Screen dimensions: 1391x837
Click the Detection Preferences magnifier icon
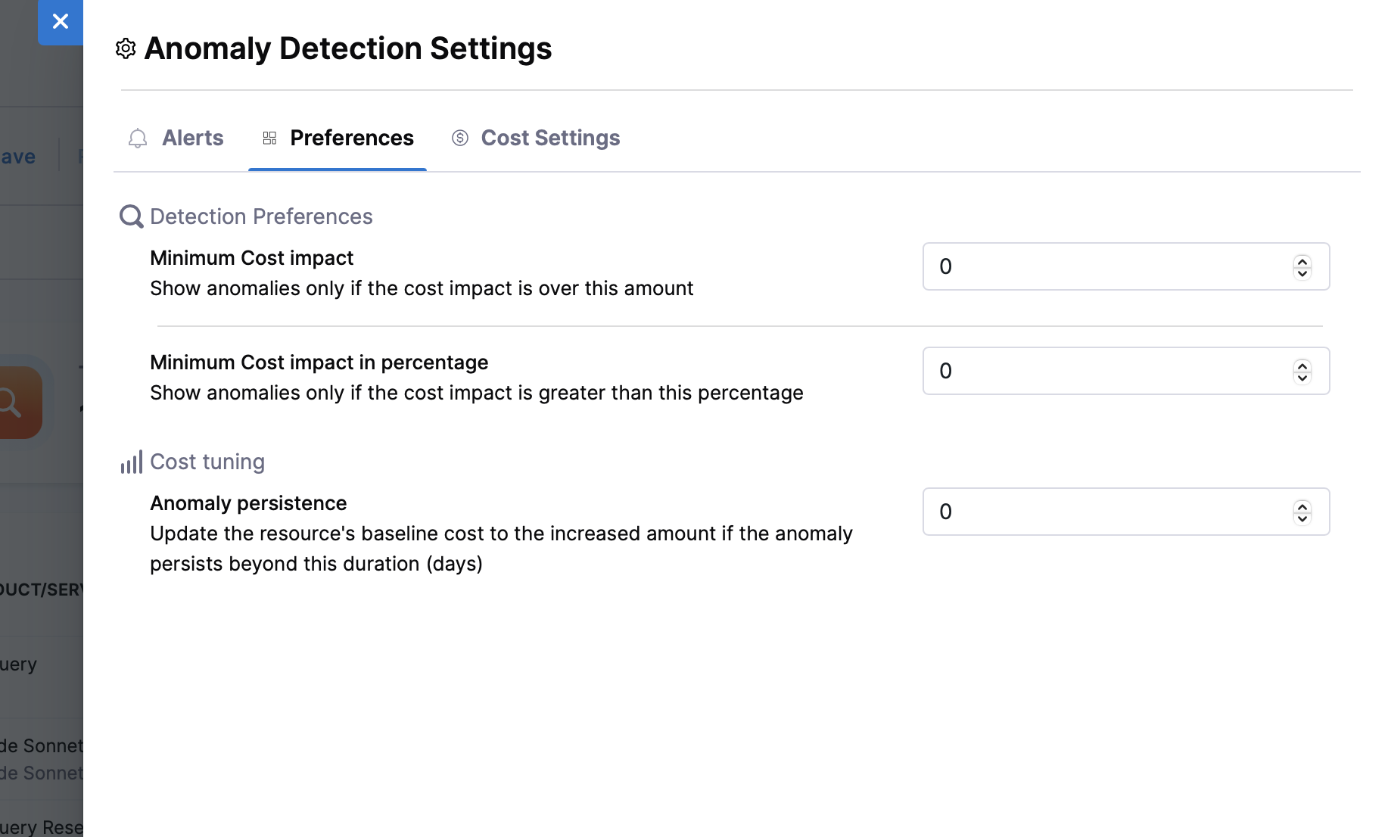132,216
